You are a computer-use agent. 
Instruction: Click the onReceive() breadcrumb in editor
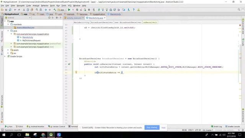pyautogui.click(x=150, y=22)
